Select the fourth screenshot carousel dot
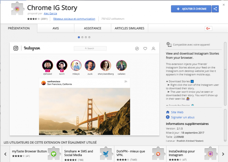228x162 pixels. [x=89, y=37]
